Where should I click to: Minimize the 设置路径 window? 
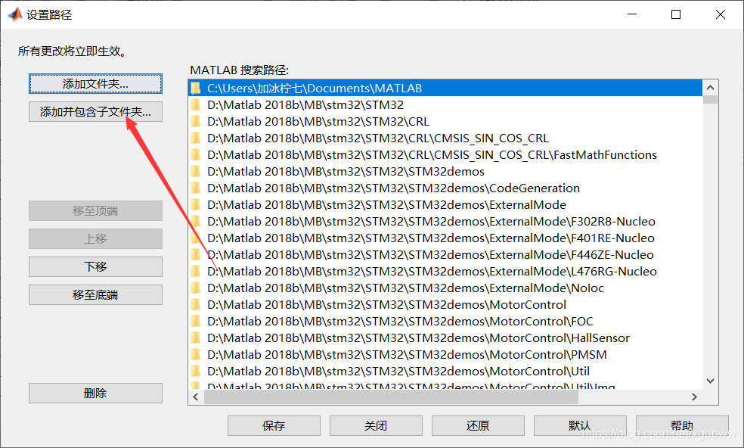pyautogui.click(x=632, y=14)
